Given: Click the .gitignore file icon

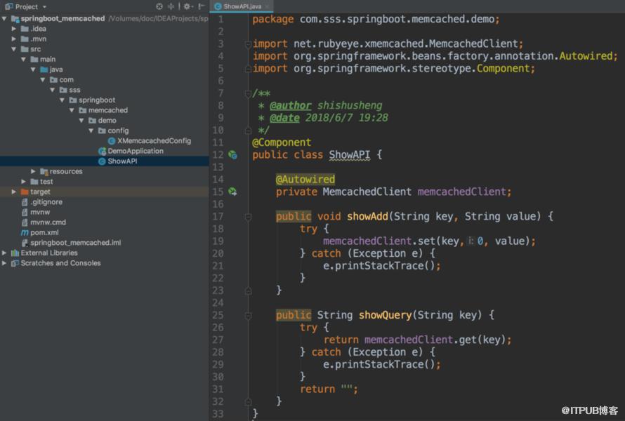Looking at the screenshot, I should [x=25, y=202].
